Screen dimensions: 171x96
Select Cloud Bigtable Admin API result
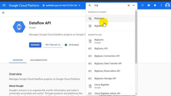tap(110, 93)
